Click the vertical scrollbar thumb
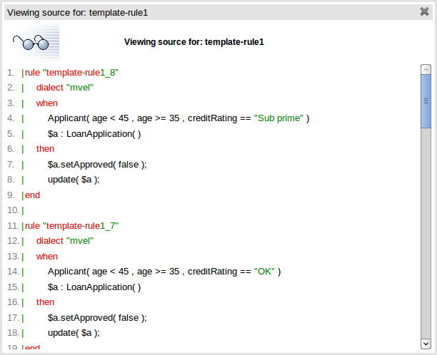 coord(426,101)
